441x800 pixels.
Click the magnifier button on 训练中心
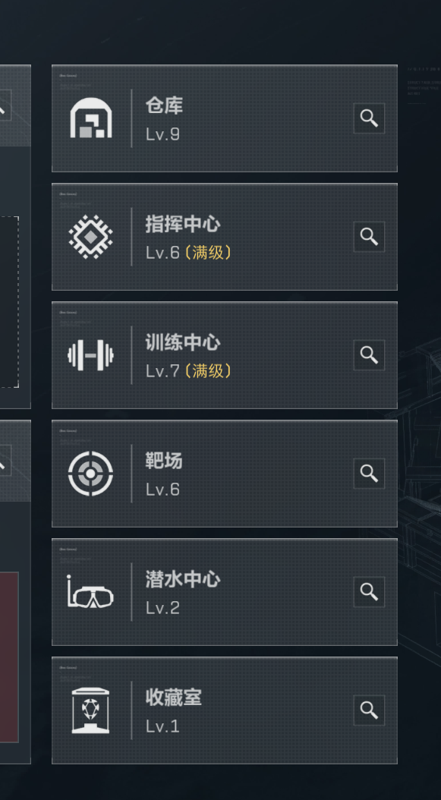click(x=369, y=355)
